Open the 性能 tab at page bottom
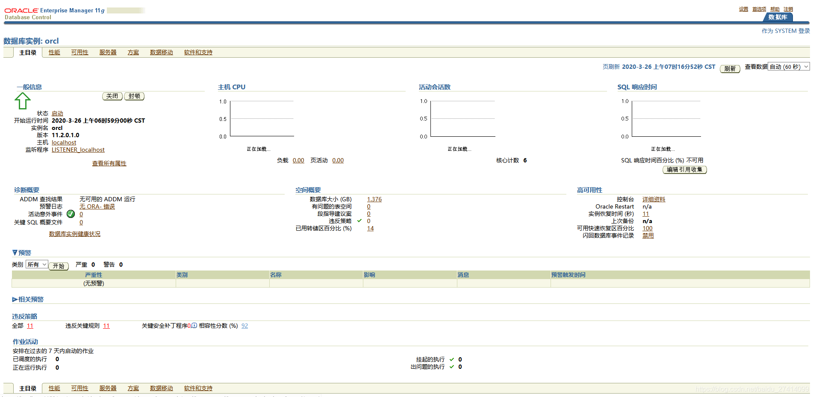The width and height of the screenshot is (813, 397). [x=54, y=388]
